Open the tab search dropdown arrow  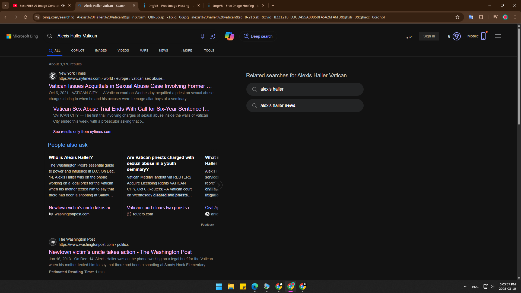tap(5, 5)
